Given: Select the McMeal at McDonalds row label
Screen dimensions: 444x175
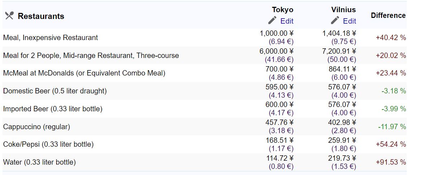Looking at the screenshot, I should click(x=84, y=73).
